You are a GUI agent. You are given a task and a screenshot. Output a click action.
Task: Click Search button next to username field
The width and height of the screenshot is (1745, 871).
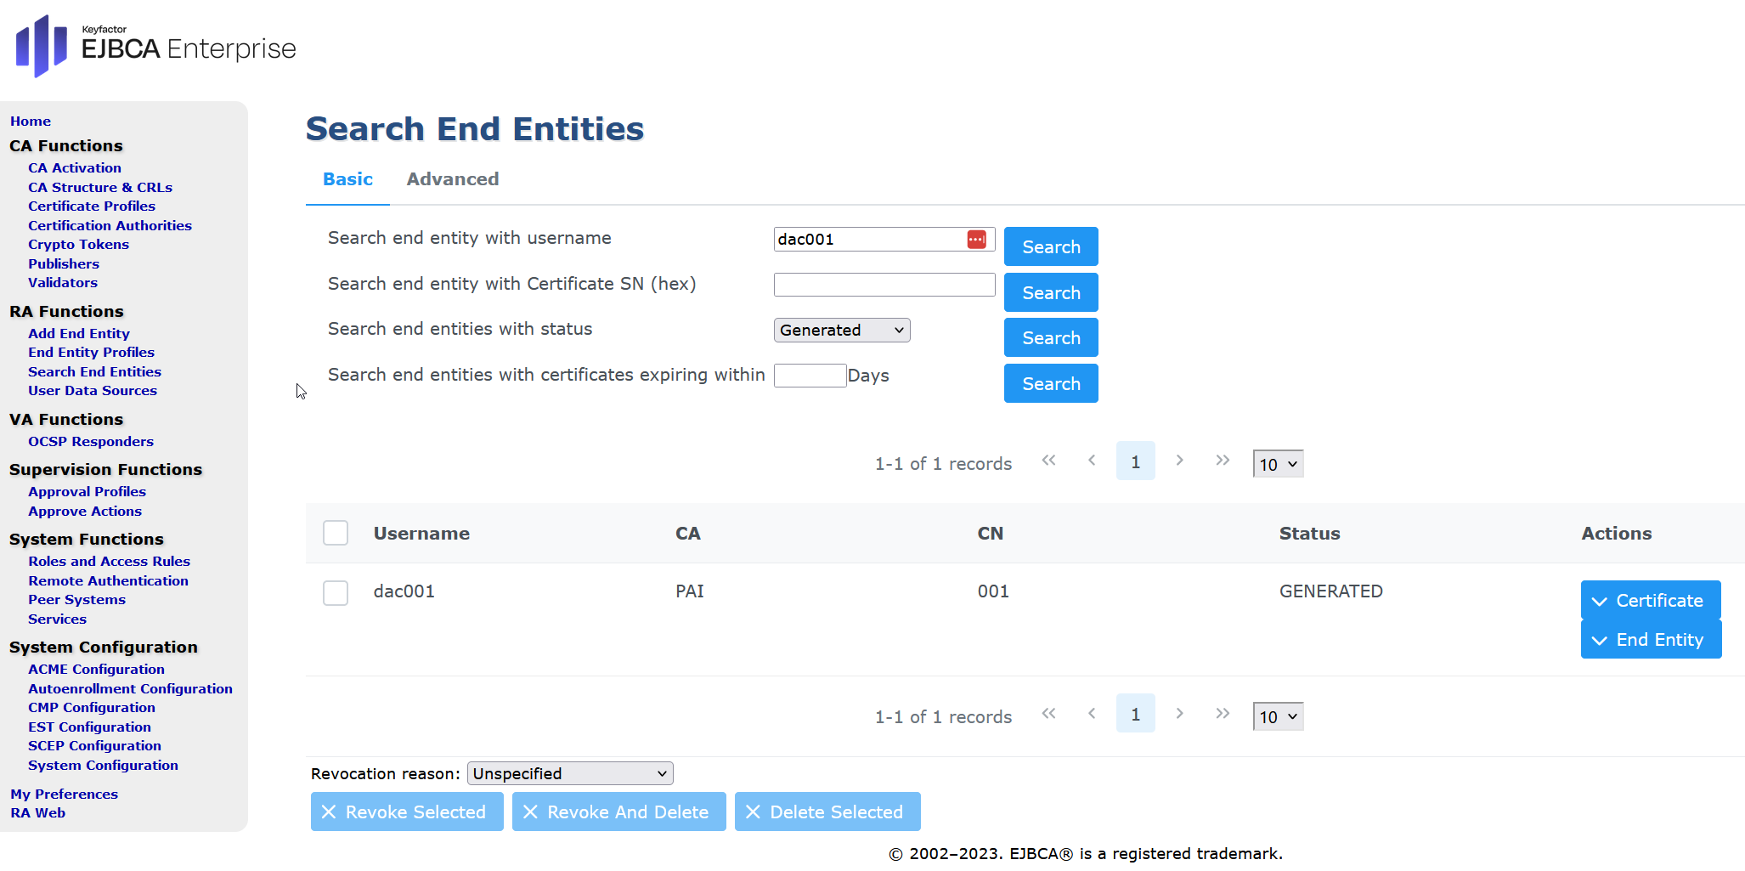pos(1050,247)
